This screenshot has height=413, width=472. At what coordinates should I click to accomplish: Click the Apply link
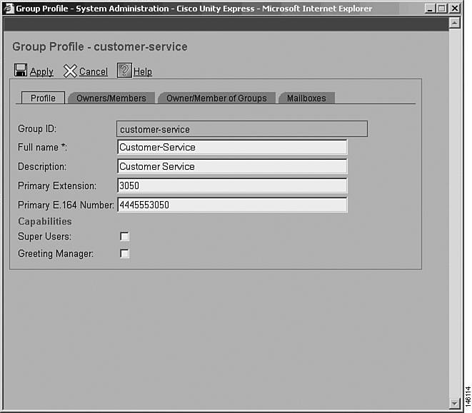(x=41, y=71)
